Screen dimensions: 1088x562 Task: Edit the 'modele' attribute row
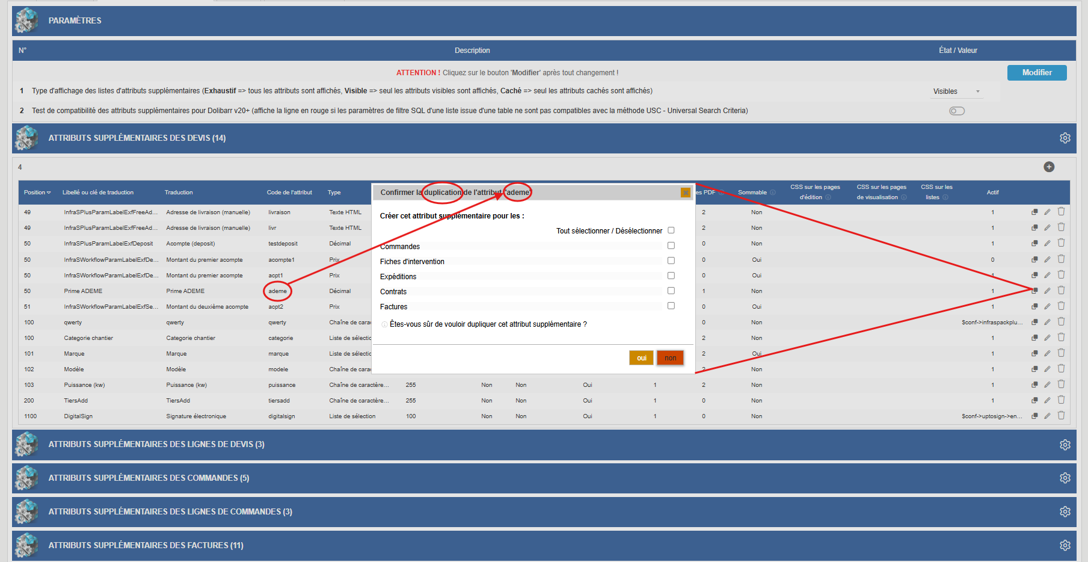(x=1047, y=369)
